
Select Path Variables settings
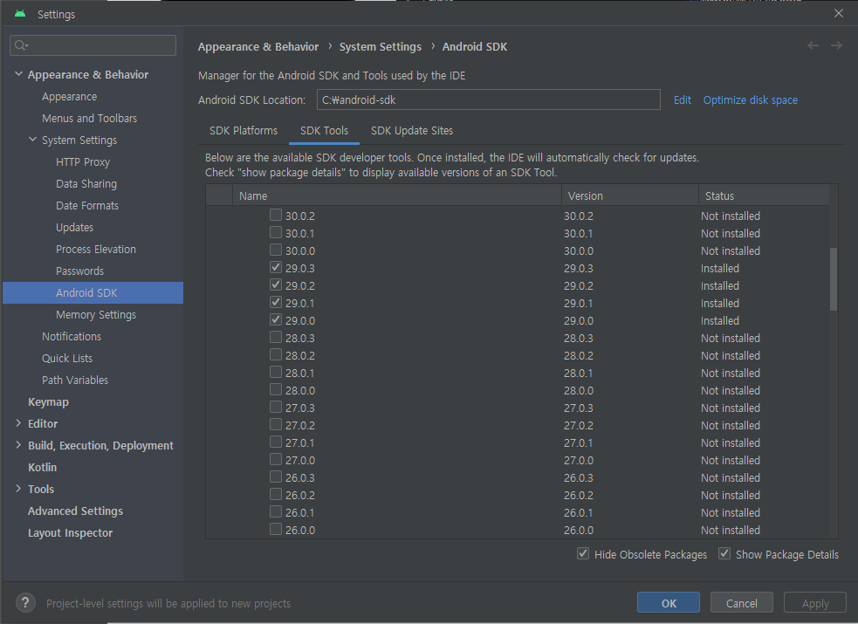coord(75,381)
